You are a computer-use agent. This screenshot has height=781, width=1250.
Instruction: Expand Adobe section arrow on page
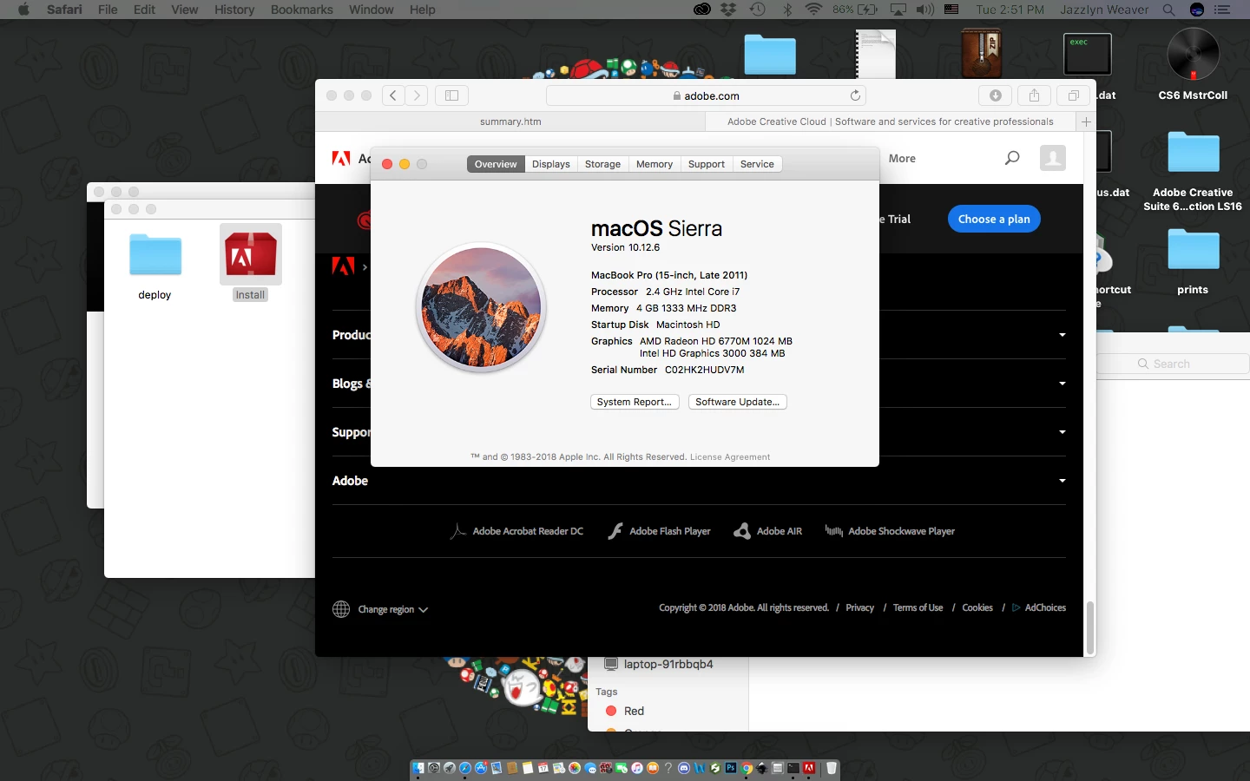click(x=1062, y=481)
